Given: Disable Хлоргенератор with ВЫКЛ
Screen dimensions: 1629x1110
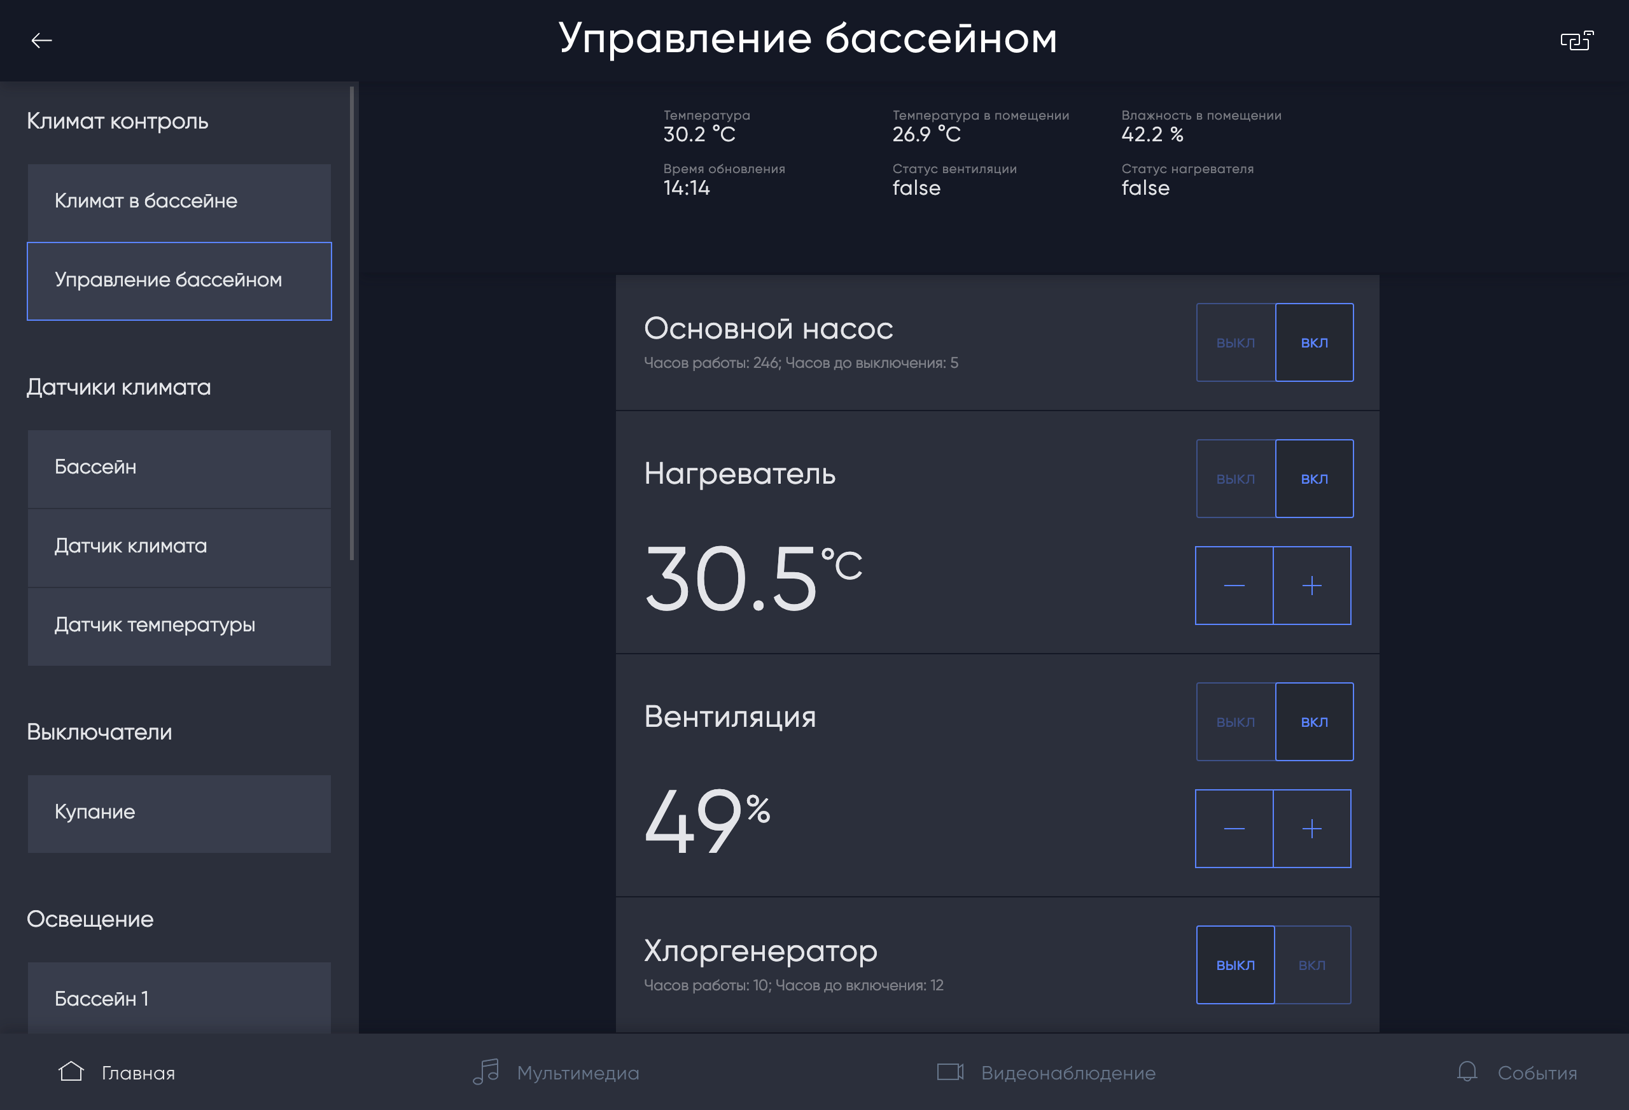Looking at the screenshot, I should click(1236, 965).
